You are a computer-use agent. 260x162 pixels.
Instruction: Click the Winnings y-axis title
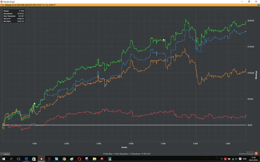click(x=256, y=75)
